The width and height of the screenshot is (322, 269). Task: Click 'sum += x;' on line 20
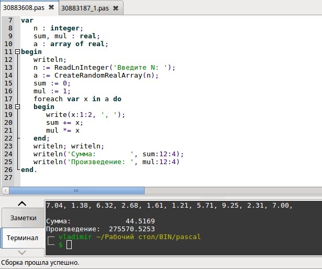point(65,123)
